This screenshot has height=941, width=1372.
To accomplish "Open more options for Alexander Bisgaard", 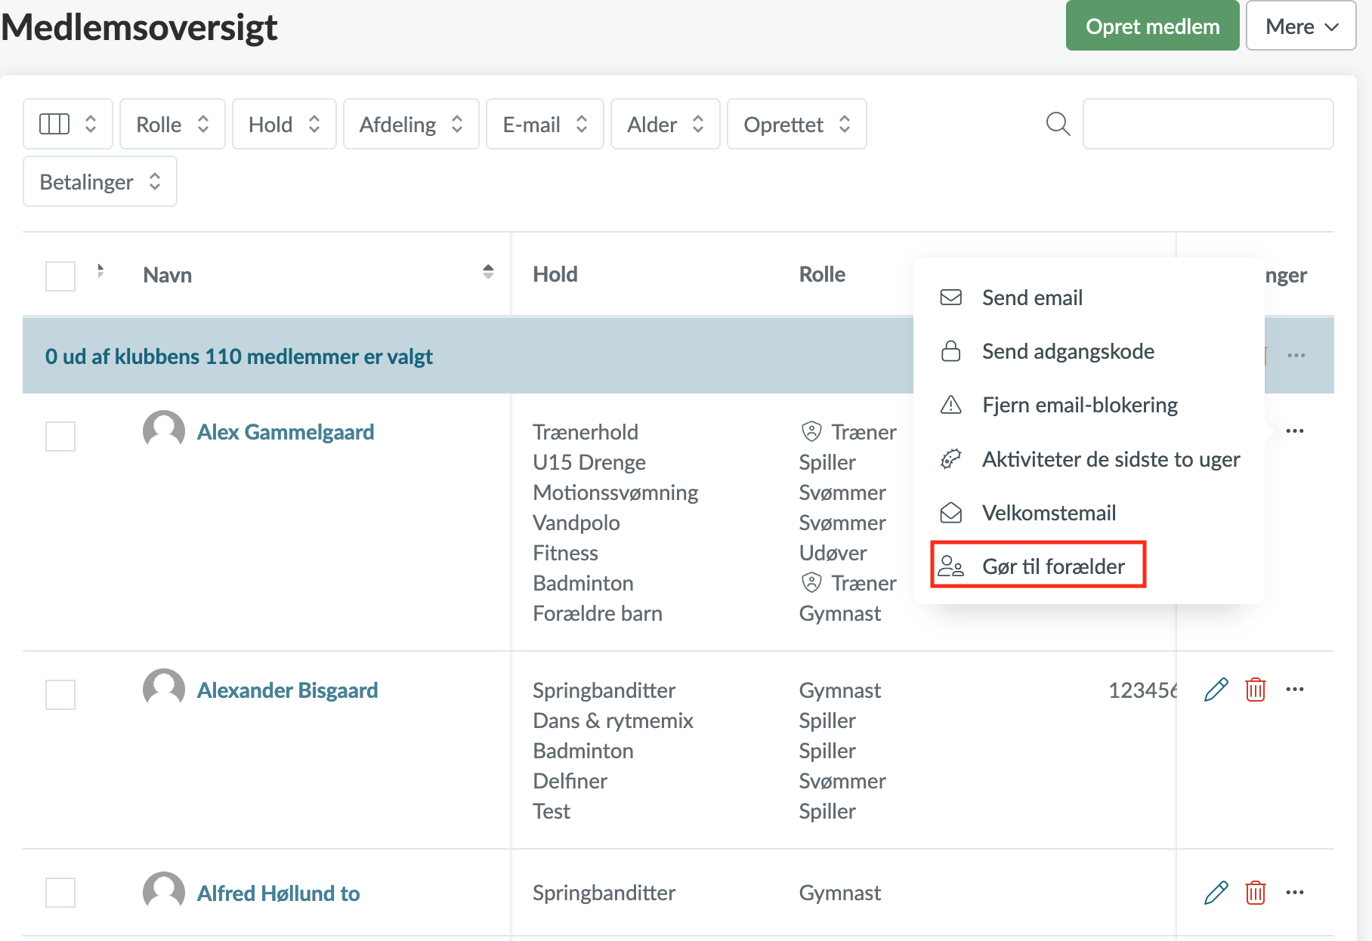I will coord(1294,690).
